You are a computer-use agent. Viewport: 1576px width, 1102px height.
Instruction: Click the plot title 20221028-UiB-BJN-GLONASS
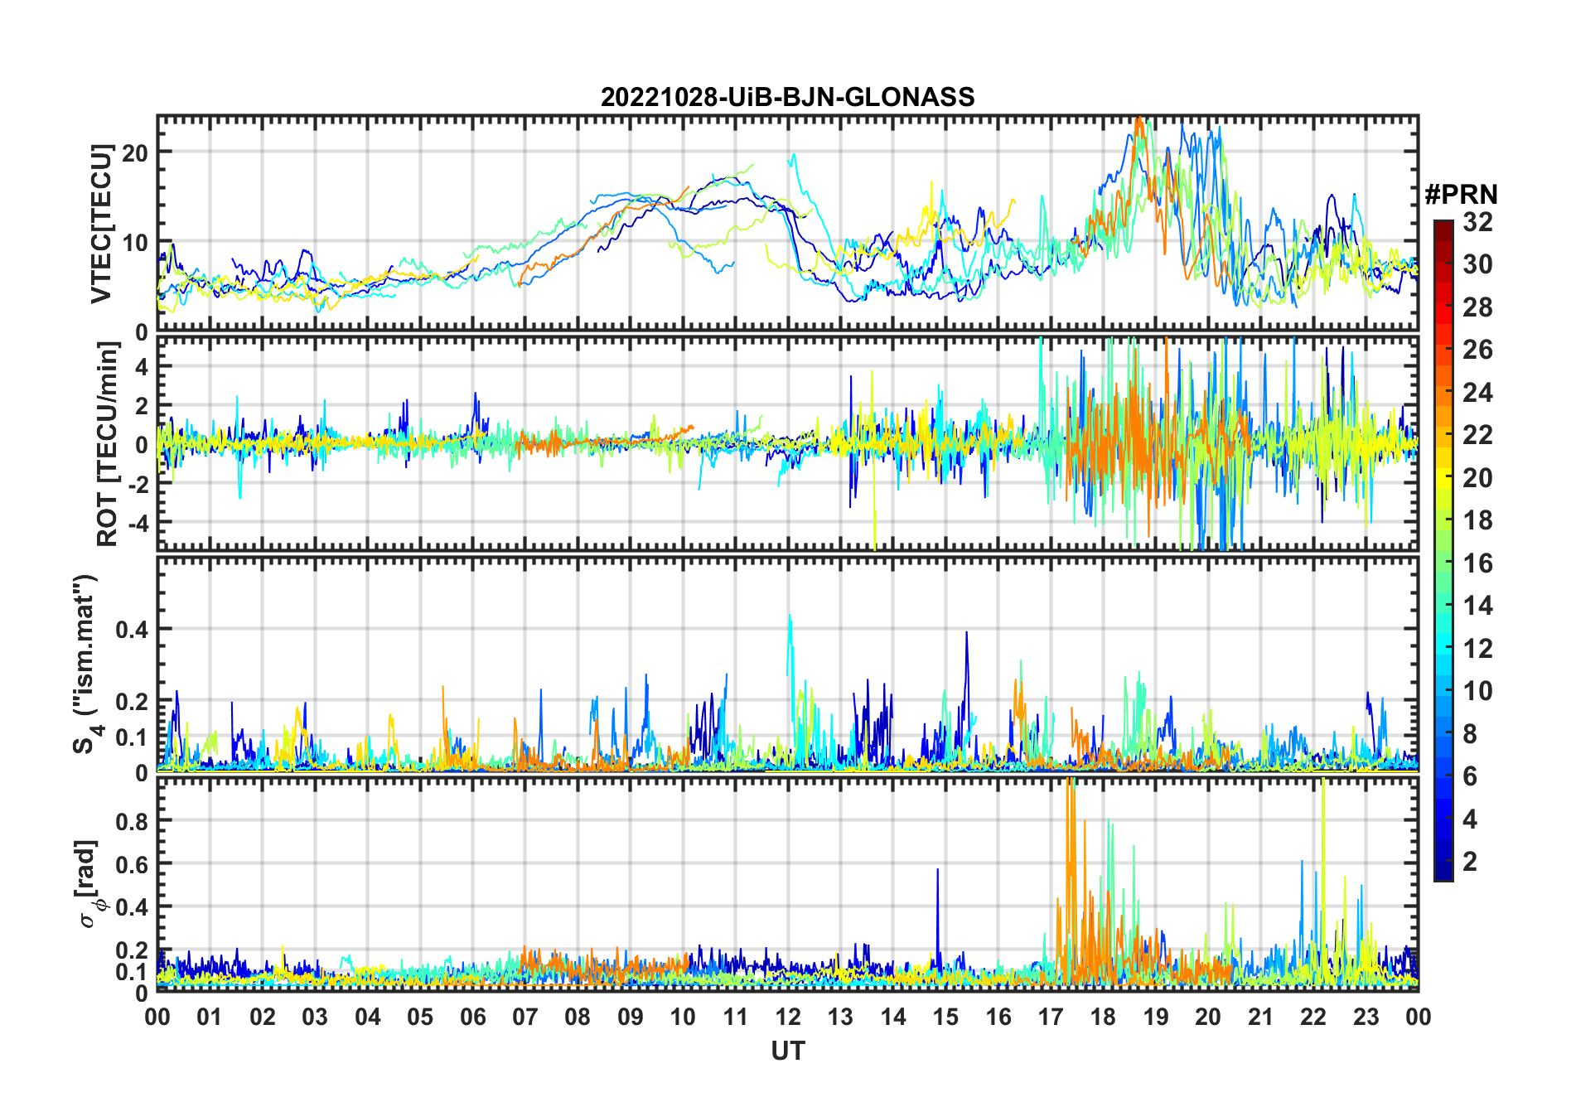[x=787, y=97]
